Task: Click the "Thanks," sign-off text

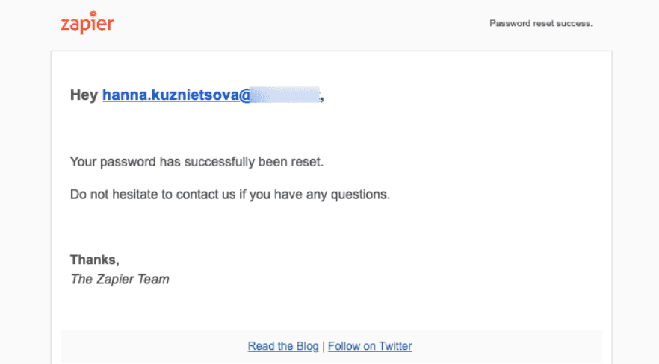Action: [x=95, y=260]
